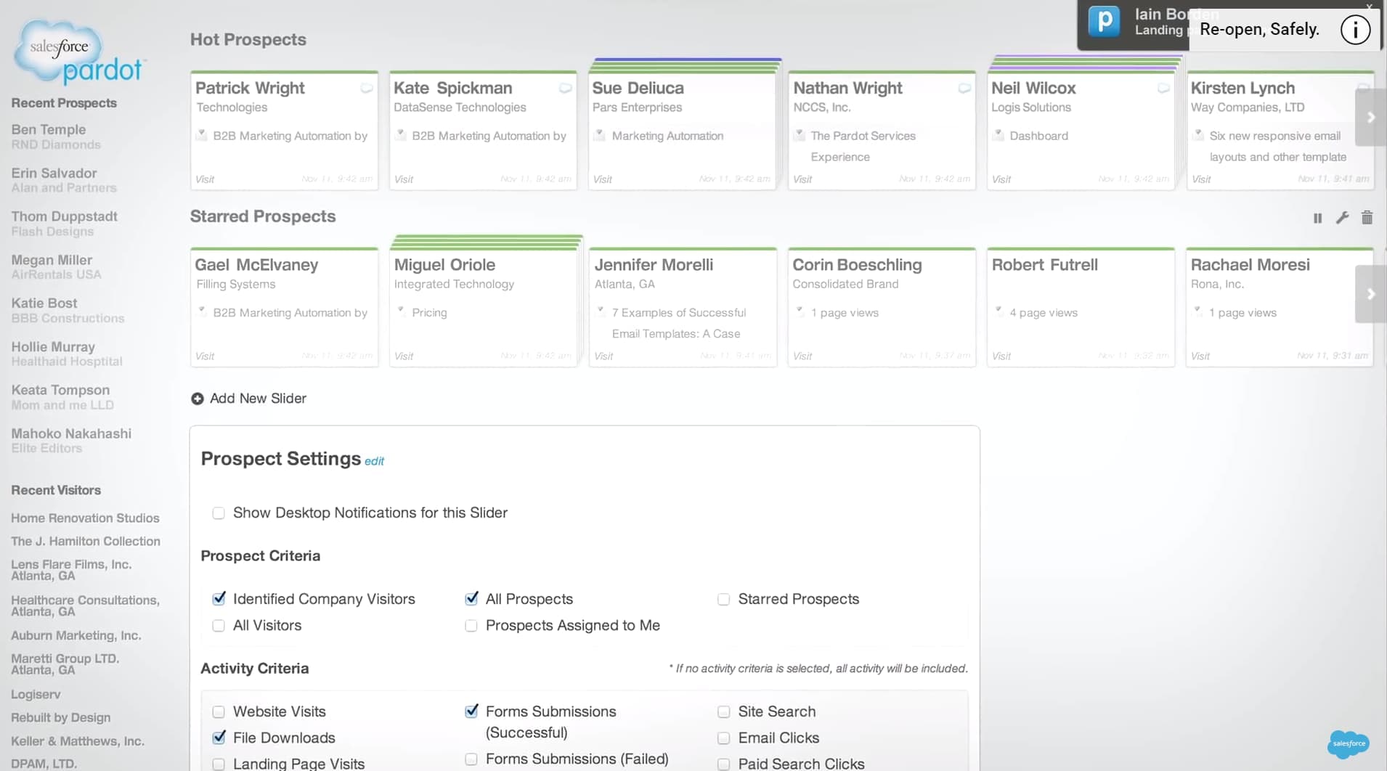Click the edit link next to Prospect Settings
The image size is (1387, 771).
click(x=373, y=460)
